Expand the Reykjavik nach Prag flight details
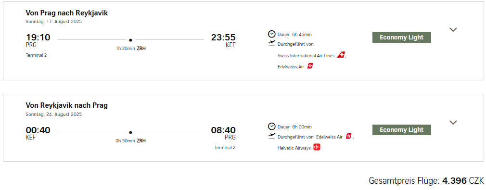This screenshot has width=486, height=190. [x=453, y=123]
